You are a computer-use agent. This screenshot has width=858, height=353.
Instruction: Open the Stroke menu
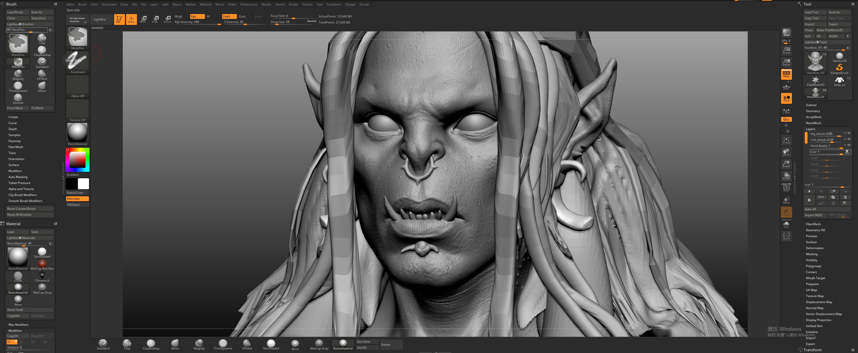tap(293, 4)
